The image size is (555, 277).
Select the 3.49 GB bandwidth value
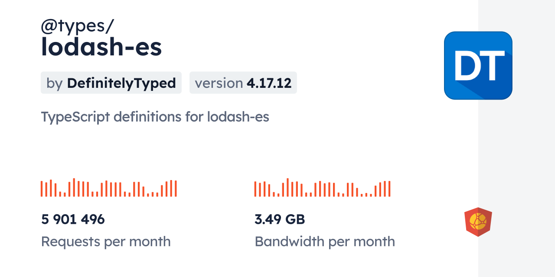(x=280, y=219)
